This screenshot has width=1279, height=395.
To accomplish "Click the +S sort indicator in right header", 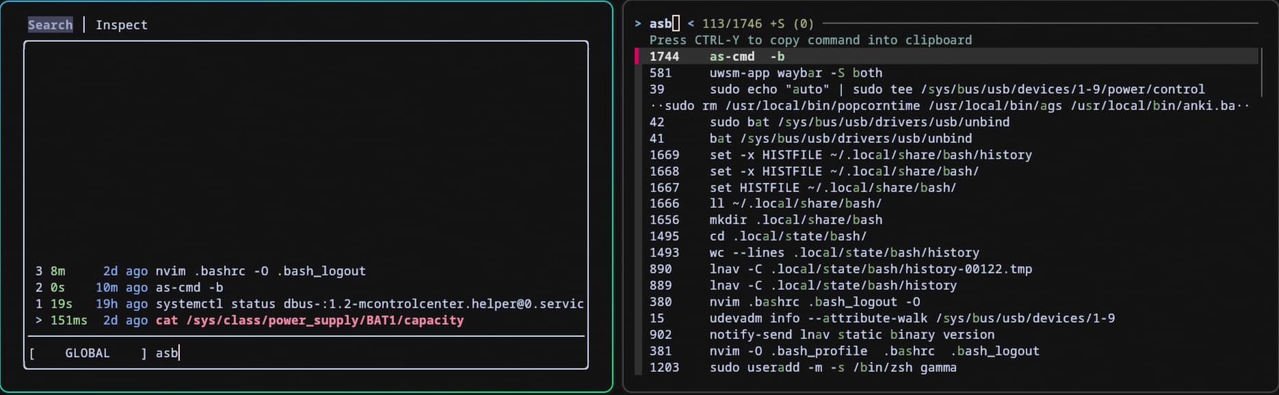I will point(778,24).
